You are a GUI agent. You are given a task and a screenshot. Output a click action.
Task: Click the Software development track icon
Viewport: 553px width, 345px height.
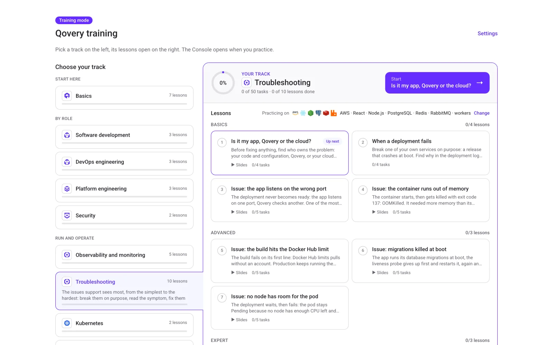pyautogui.click(x=67, y=135)
